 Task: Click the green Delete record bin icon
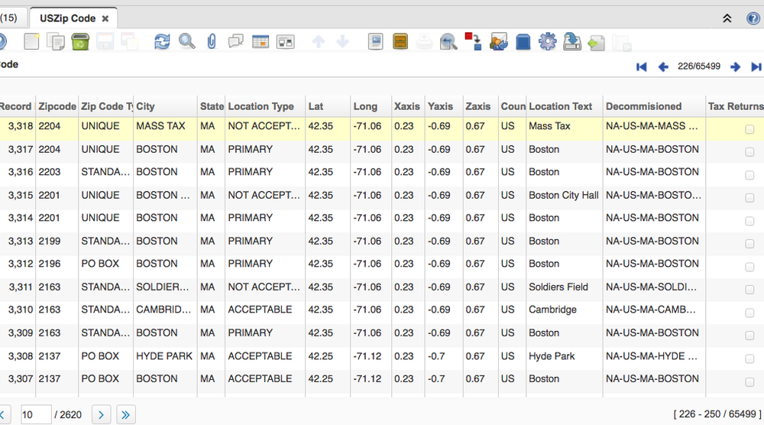coord(79,41)
